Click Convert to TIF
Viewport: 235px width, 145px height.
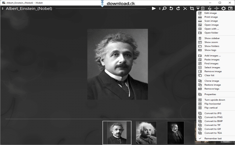(213, 125)
